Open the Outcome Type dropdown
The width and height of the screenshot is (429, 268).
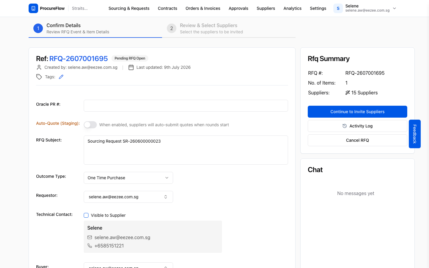point(128,178)
